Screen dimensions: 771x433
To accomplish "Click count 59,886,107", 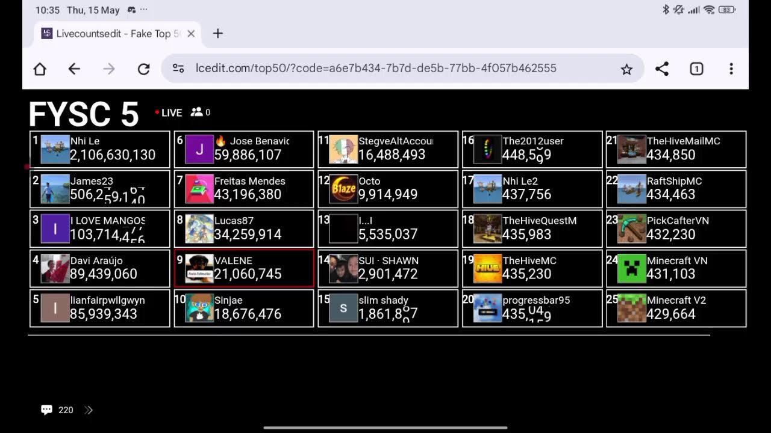I will pyautogui.click(x=248, y=155).
